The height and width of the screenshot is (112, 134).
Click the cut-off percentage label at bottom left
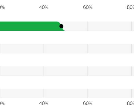[x=2, y=103]
